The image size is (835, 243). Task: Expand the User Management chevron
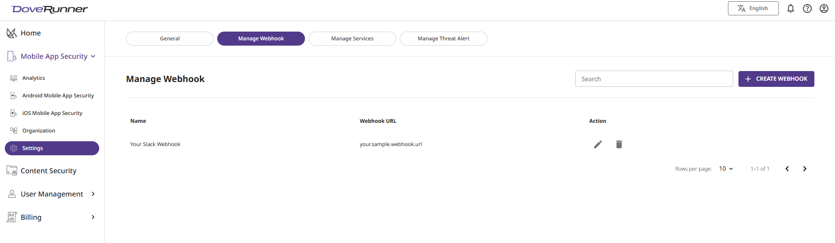[93, 194]
